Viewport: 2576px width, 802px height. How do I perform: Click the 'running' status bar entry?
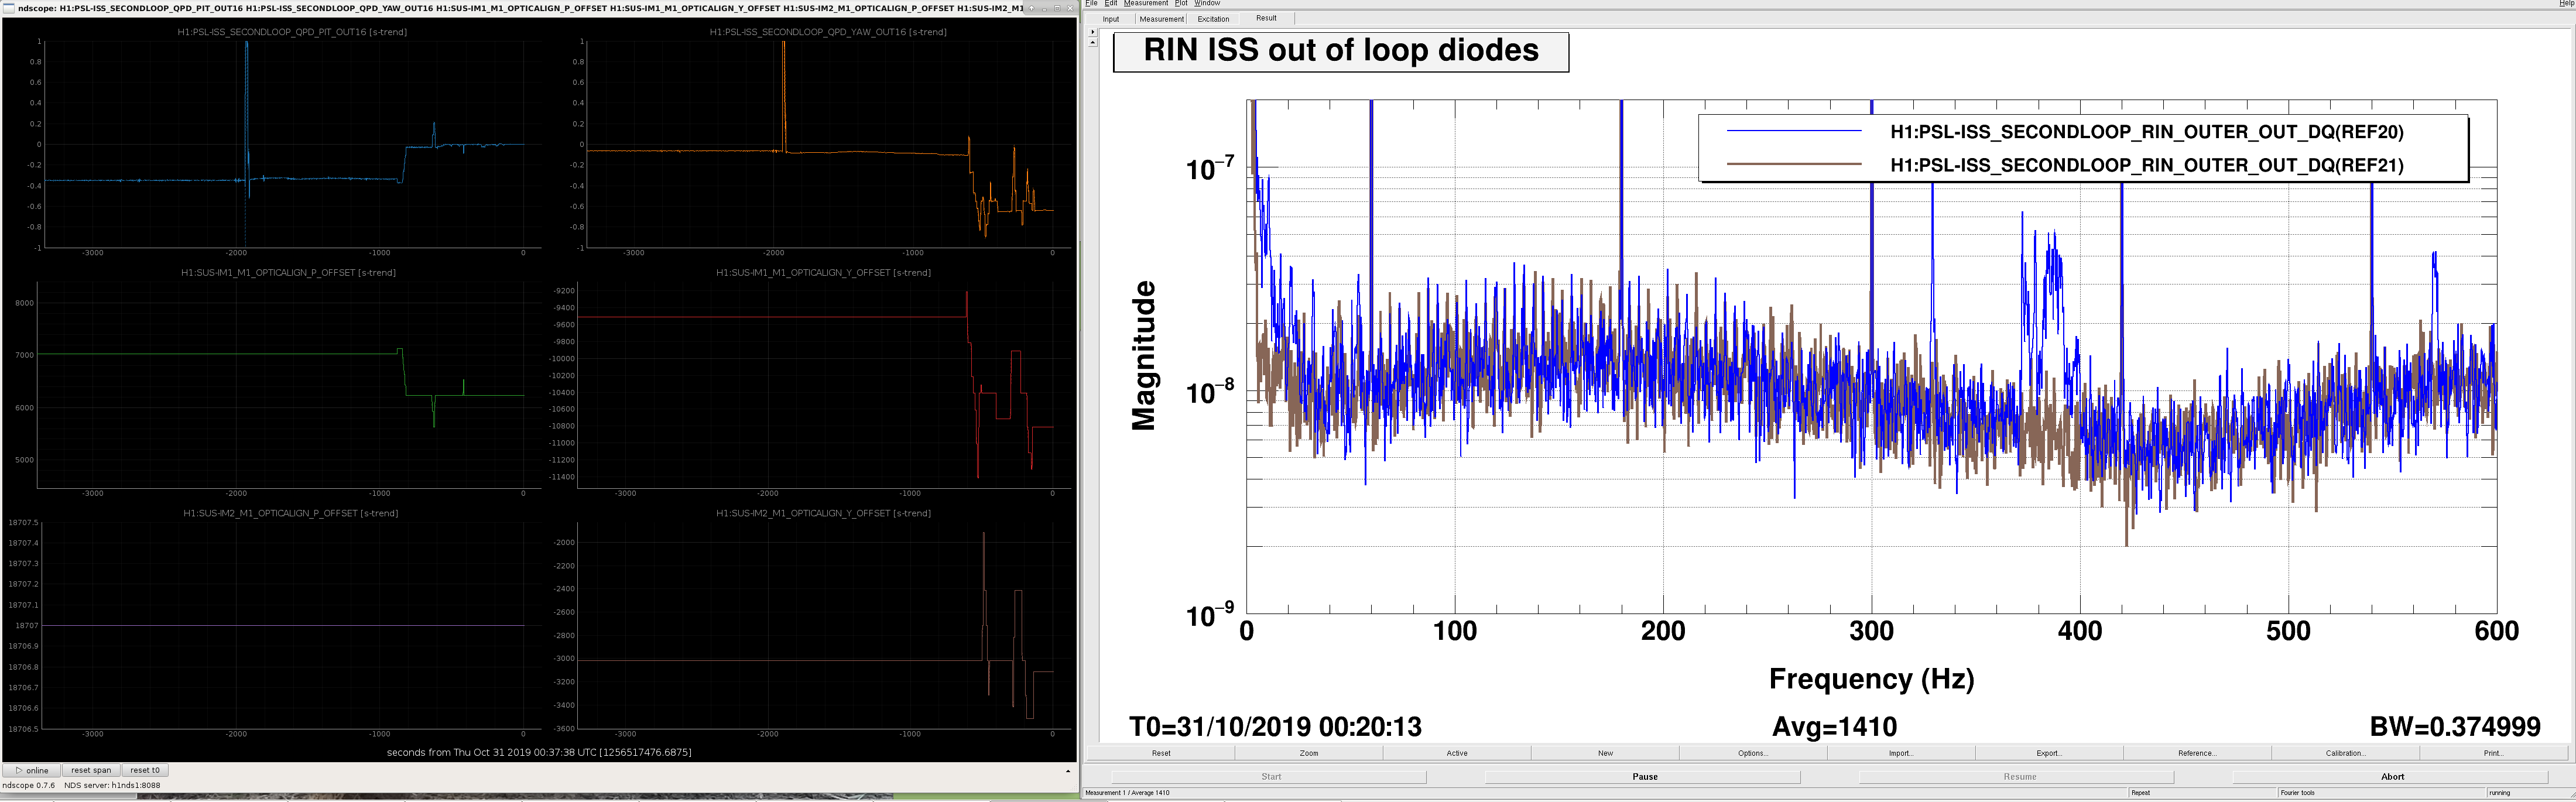click(2499, 793)
